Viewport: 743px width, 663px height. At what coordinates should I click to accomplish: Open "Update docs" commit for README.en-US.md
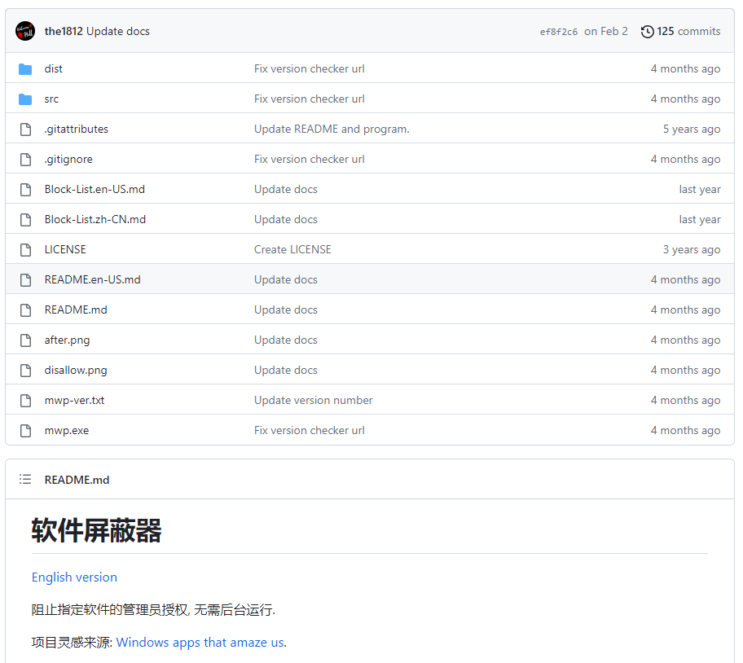(286, 280)
